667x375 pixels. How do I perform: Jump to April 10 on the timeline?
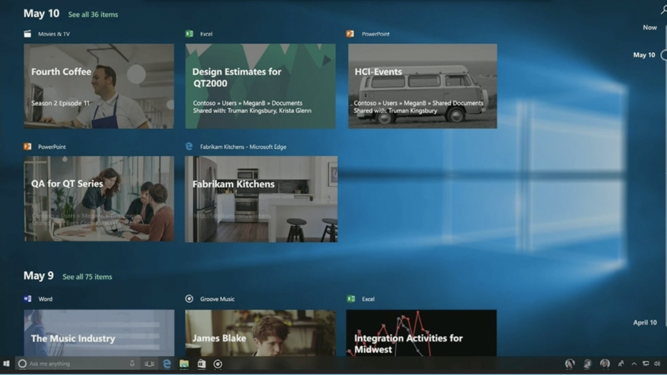click(645, 322)
